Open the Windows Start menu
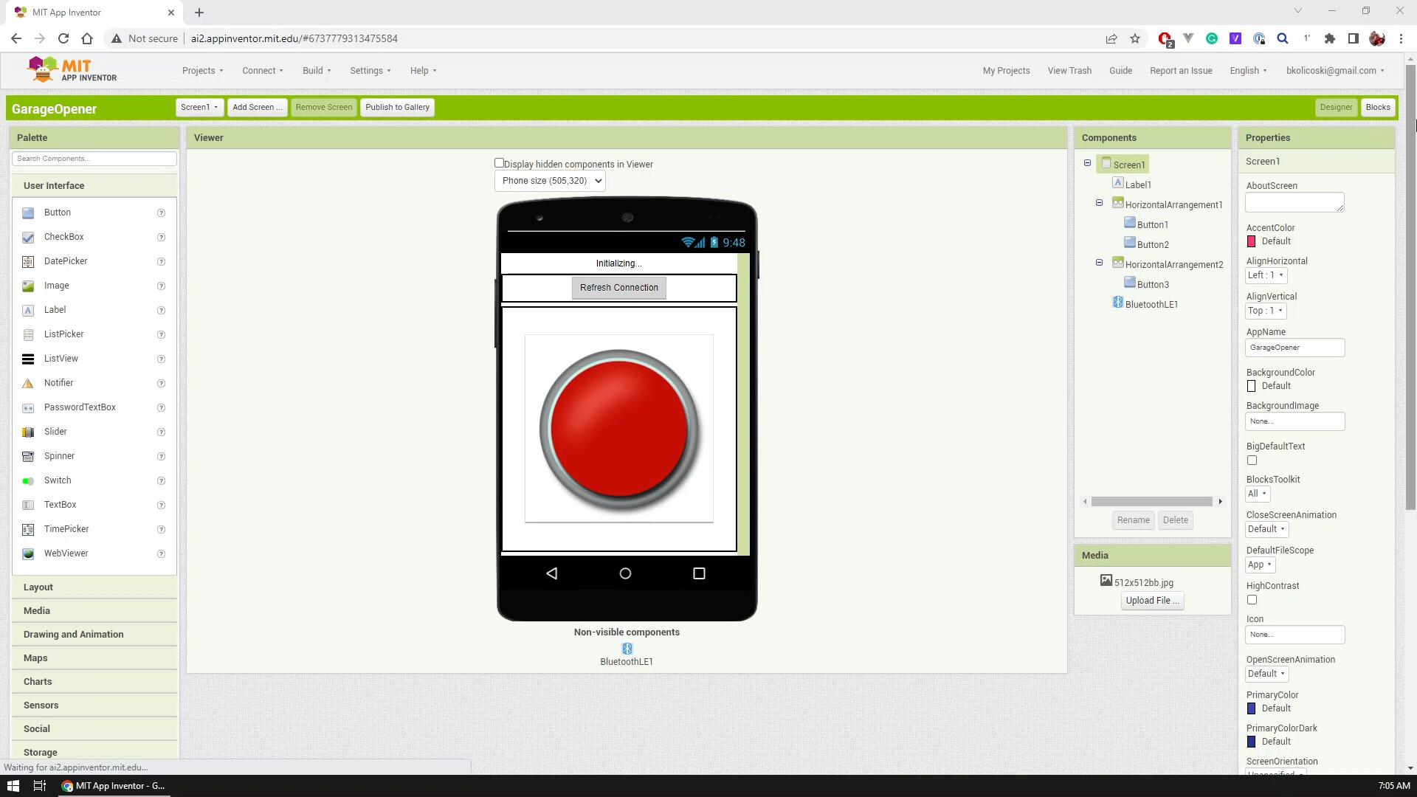This screenshot has height=797, width=1417. coord(13,786)
